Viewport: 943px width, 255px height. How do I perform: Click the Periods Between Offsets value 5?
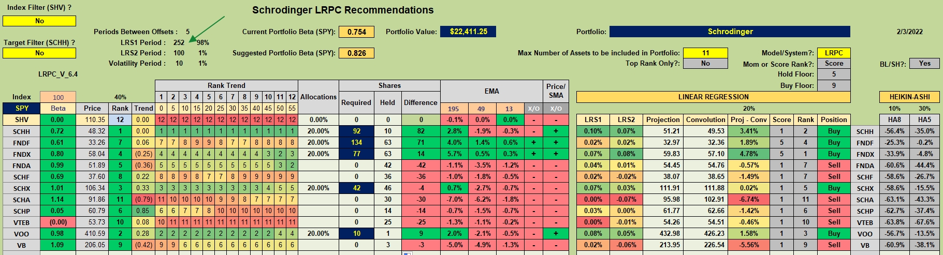tap(187, 32)
